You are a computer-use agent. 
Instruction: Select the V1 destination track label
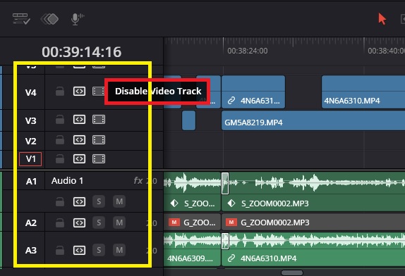30,159
